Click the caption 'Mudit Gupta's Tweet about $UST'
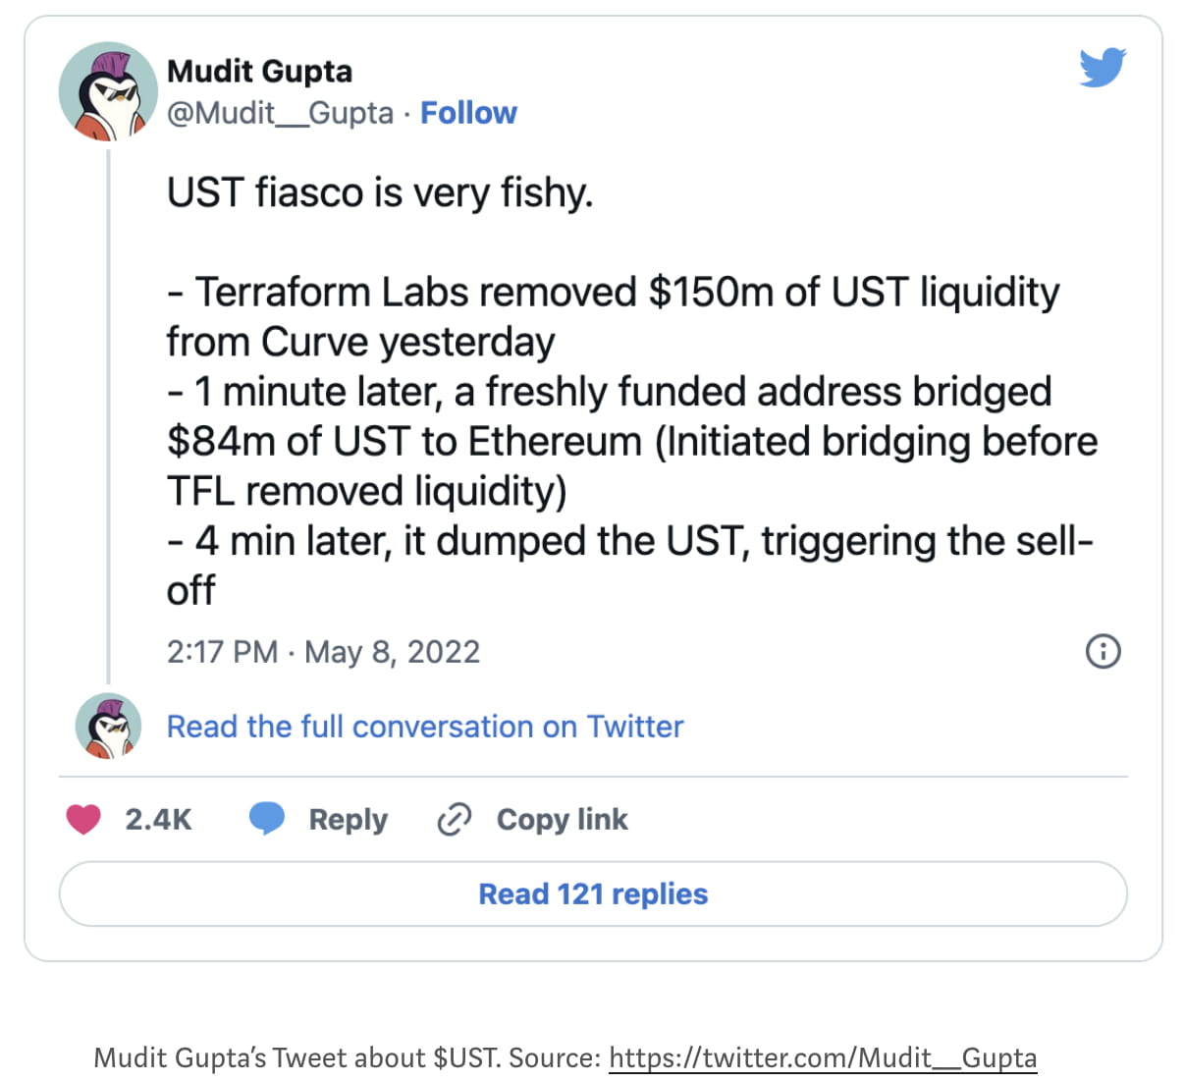Image resolution: width=1184 pixels, height=1082 pixels. (x=297, y=1057)
